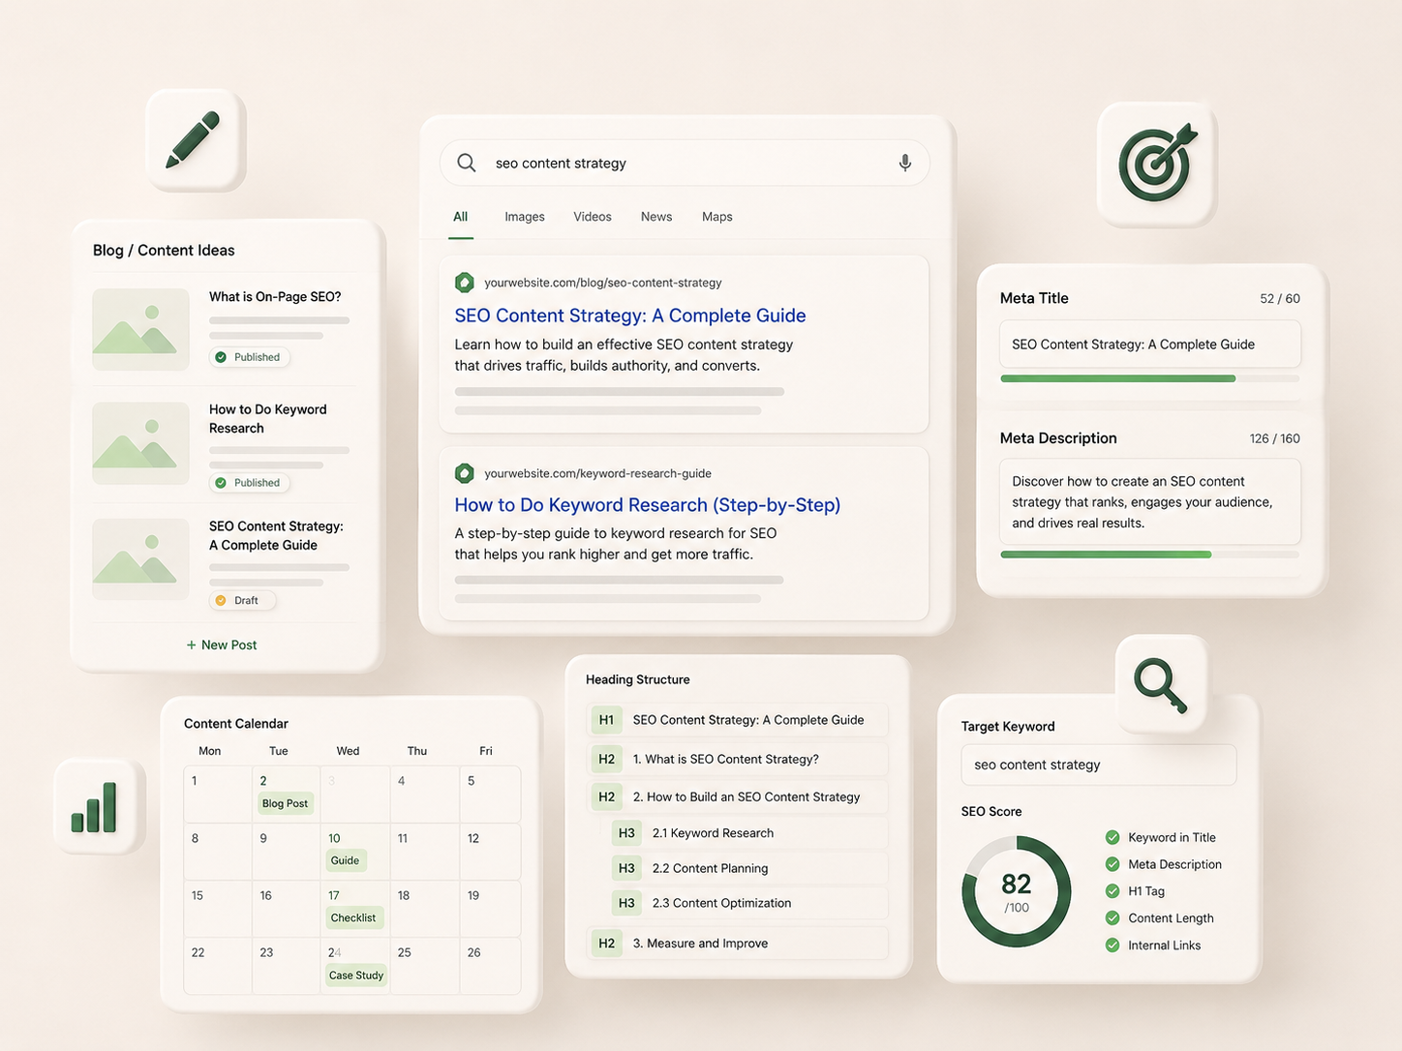The image size is (1402, 1051).
Task: Click the magnifying glass keyword icon tile
Action: click(x=1161, y=684)
